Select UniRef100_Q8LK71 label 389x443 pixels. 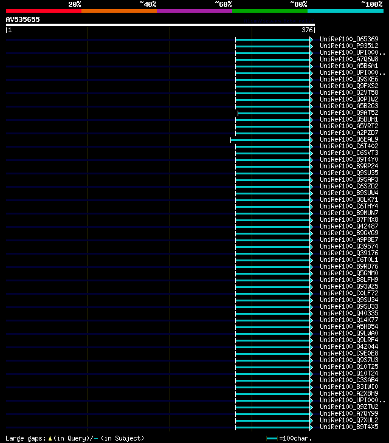click(x=349, y=199)
